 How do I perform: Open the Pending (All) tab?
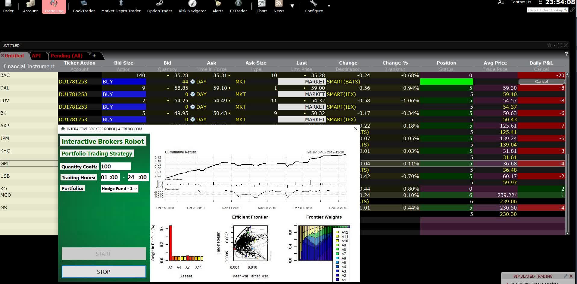(67, 56)
